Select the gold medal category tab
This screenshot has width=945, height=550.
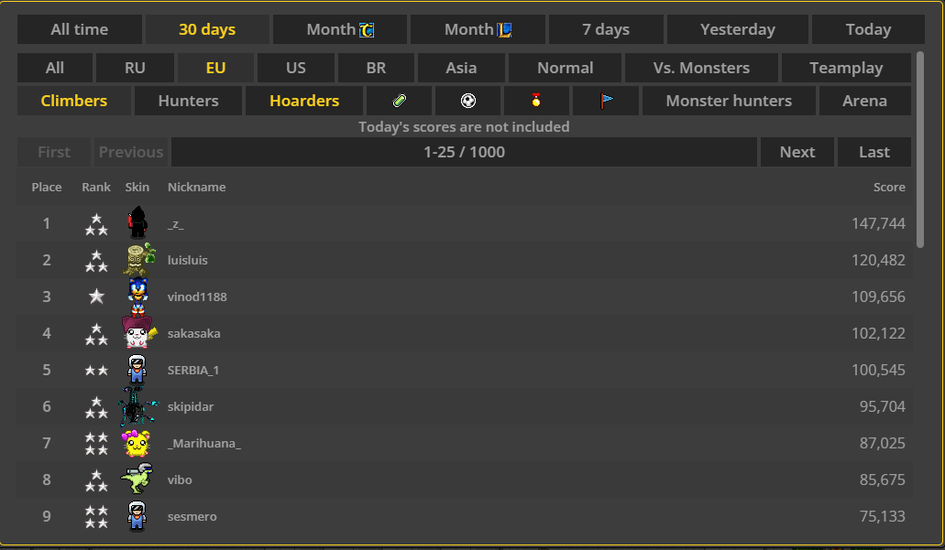[x=536, y=101]
